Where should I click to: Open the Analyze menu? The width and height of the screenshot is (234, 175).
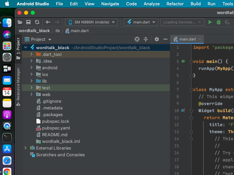pos(152,4)
